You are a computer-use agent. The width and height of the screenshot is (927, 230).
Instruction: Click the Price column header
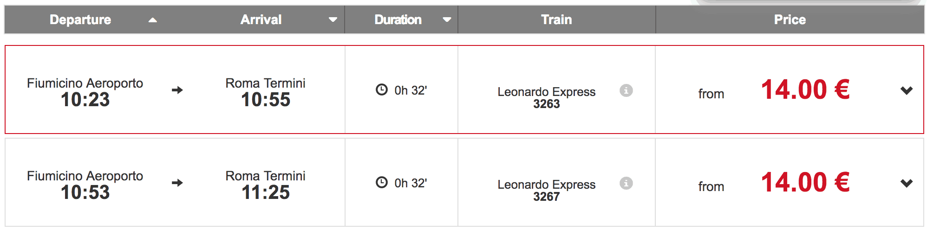(x=790, y=19)
